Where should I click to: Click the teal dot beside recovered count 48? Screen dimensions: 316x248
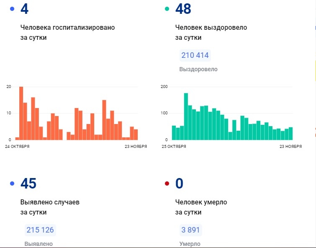167,9
